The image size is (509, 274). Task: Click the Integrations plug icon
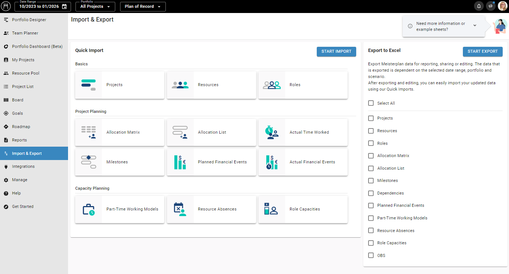[6, 166]
